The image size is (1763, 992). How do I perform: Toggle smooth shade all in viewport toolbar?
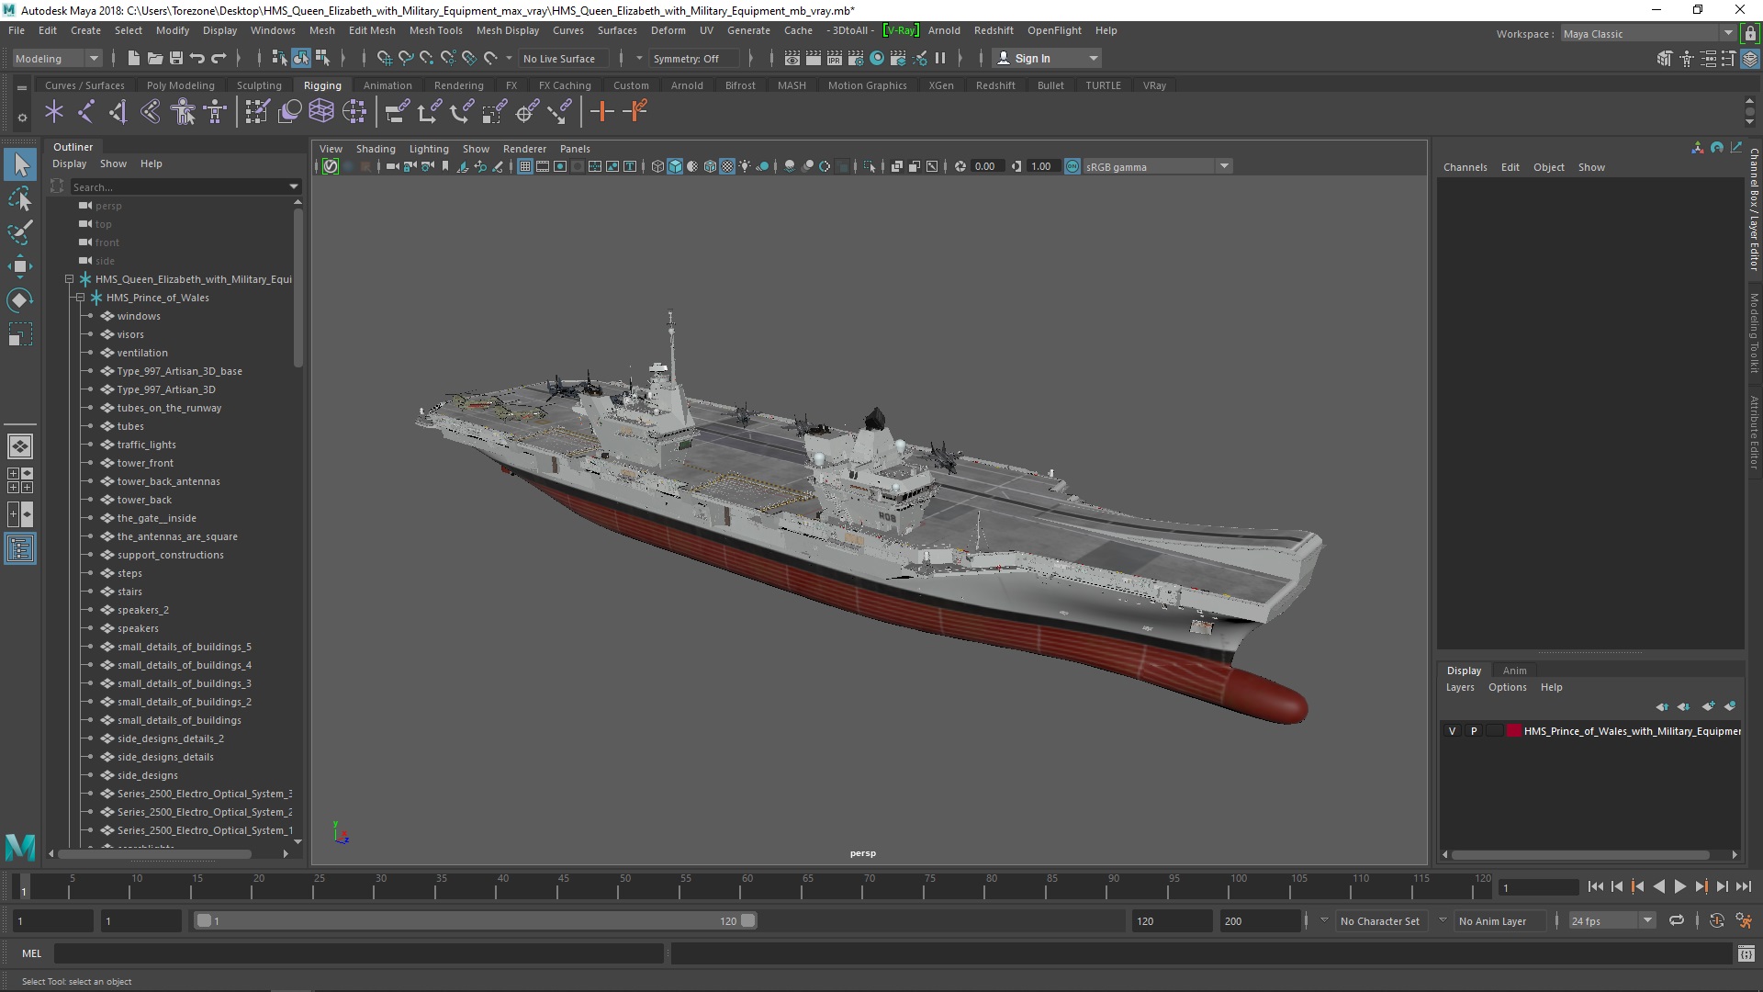tap(675, 166)
